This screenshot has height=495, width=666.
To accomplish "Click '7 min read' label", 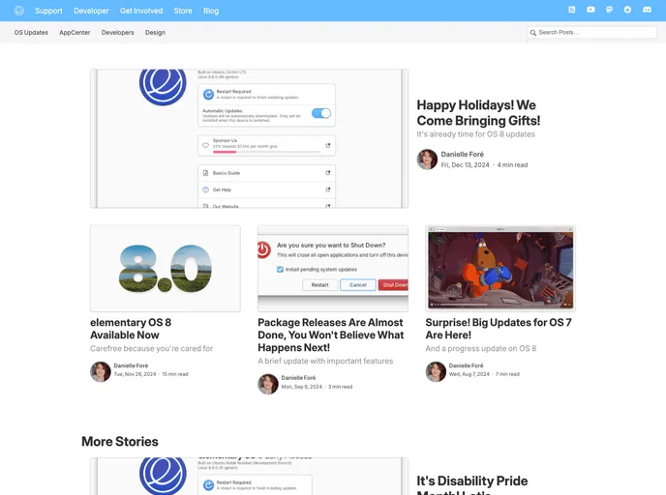I will [507, 374].
